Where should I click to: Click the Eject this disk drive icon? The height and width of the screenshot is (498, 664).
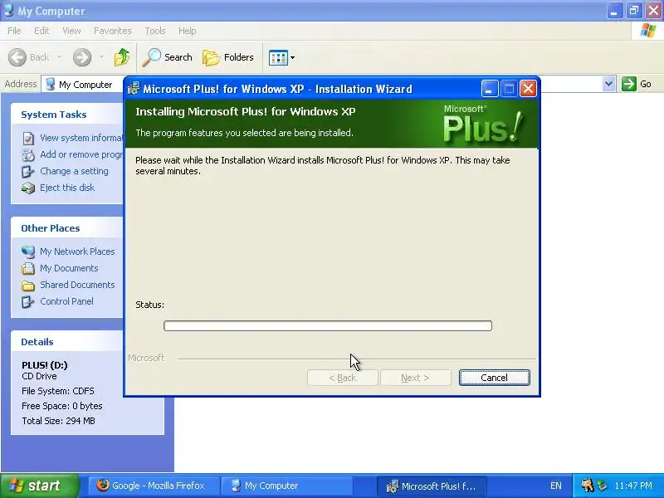click(28, 188)
